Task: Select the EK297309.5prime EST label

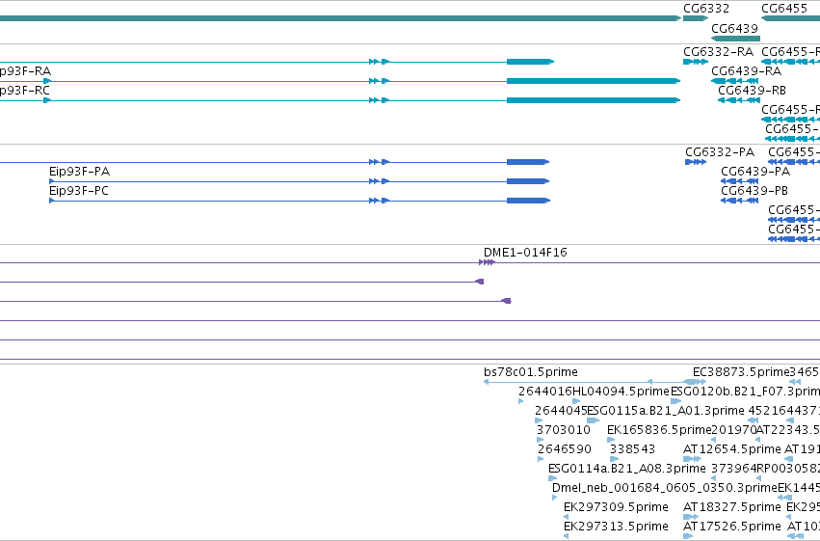Action: point(616,507)
